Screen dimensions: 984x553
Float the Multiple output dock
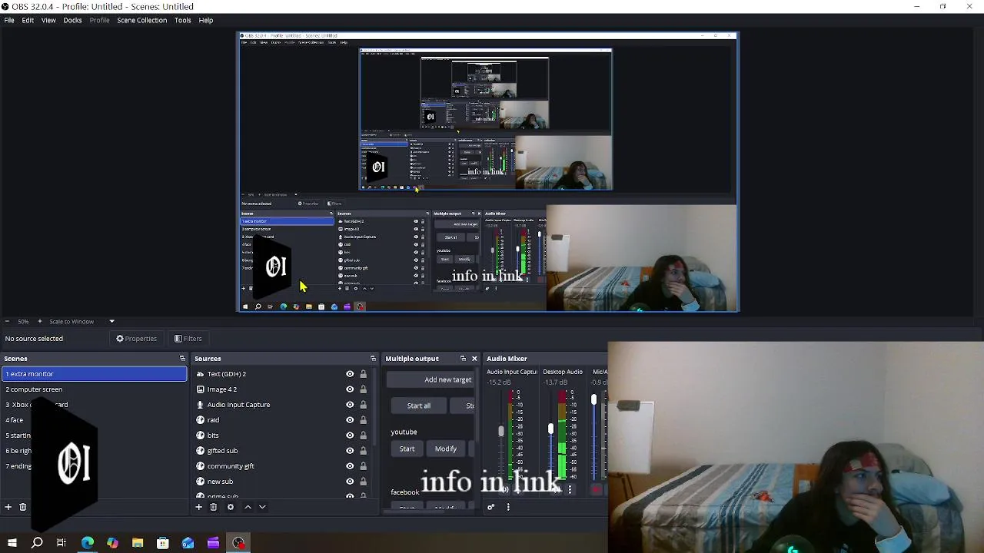(463, 359)
